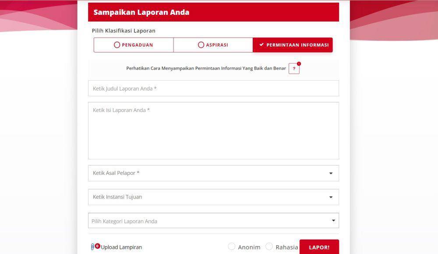Click the circle icon beside Aspirasi
The height and width of the screenshot is (254, 438).
[201, 45]
